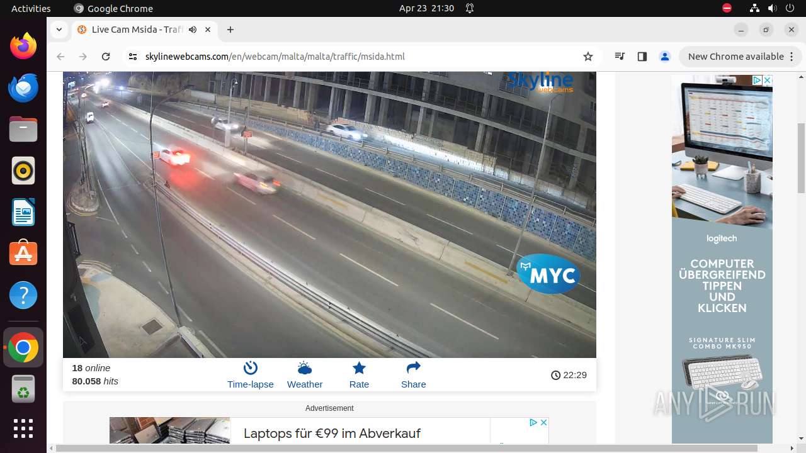Screen dimensions: 806x453
Task: Click the 80.058 hits counter
Action: pyautogui.click(x=95, y=381)
